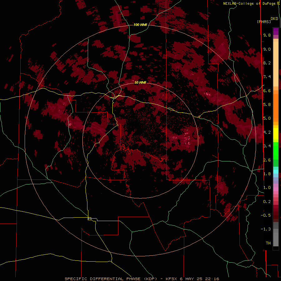Pick the bright green band of the color bar

click(x=276, y=151)
